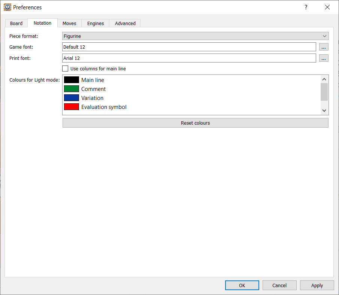Open the Game font browse button
Image resolution: width=339 pixels, height=295 pixels.
point(324,47)
